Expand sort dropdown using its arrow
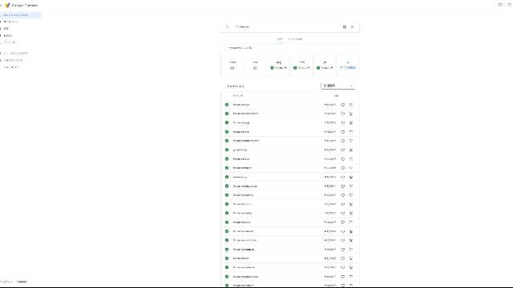 [351, 86]
